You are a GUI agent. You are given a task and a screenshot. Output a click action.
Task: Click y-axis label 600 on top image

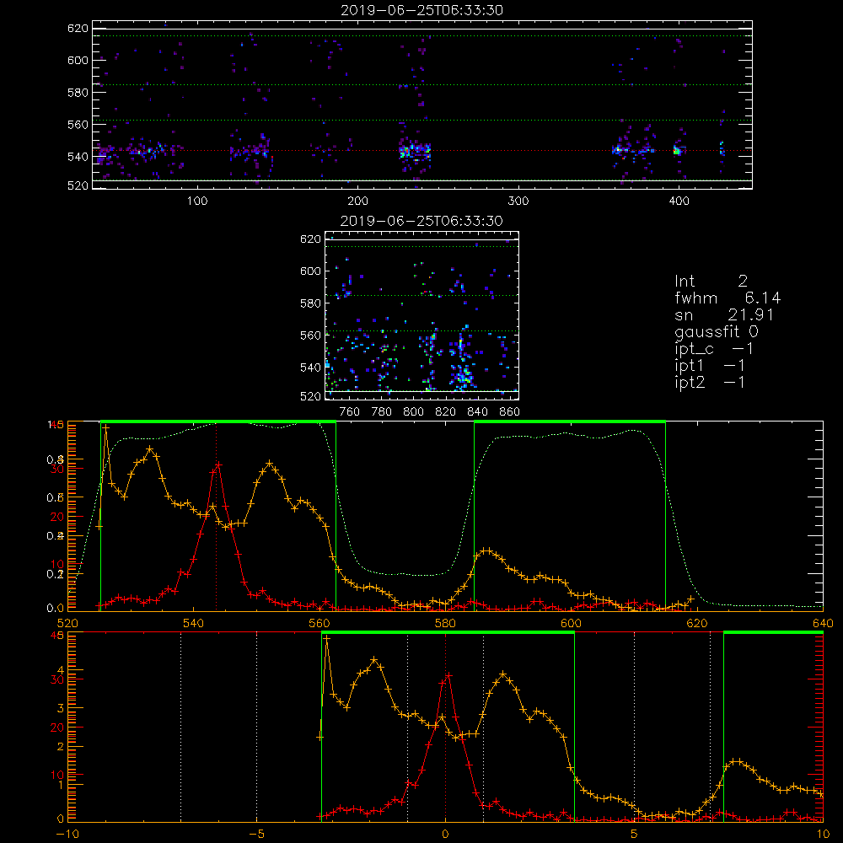(x=78, y=60)
